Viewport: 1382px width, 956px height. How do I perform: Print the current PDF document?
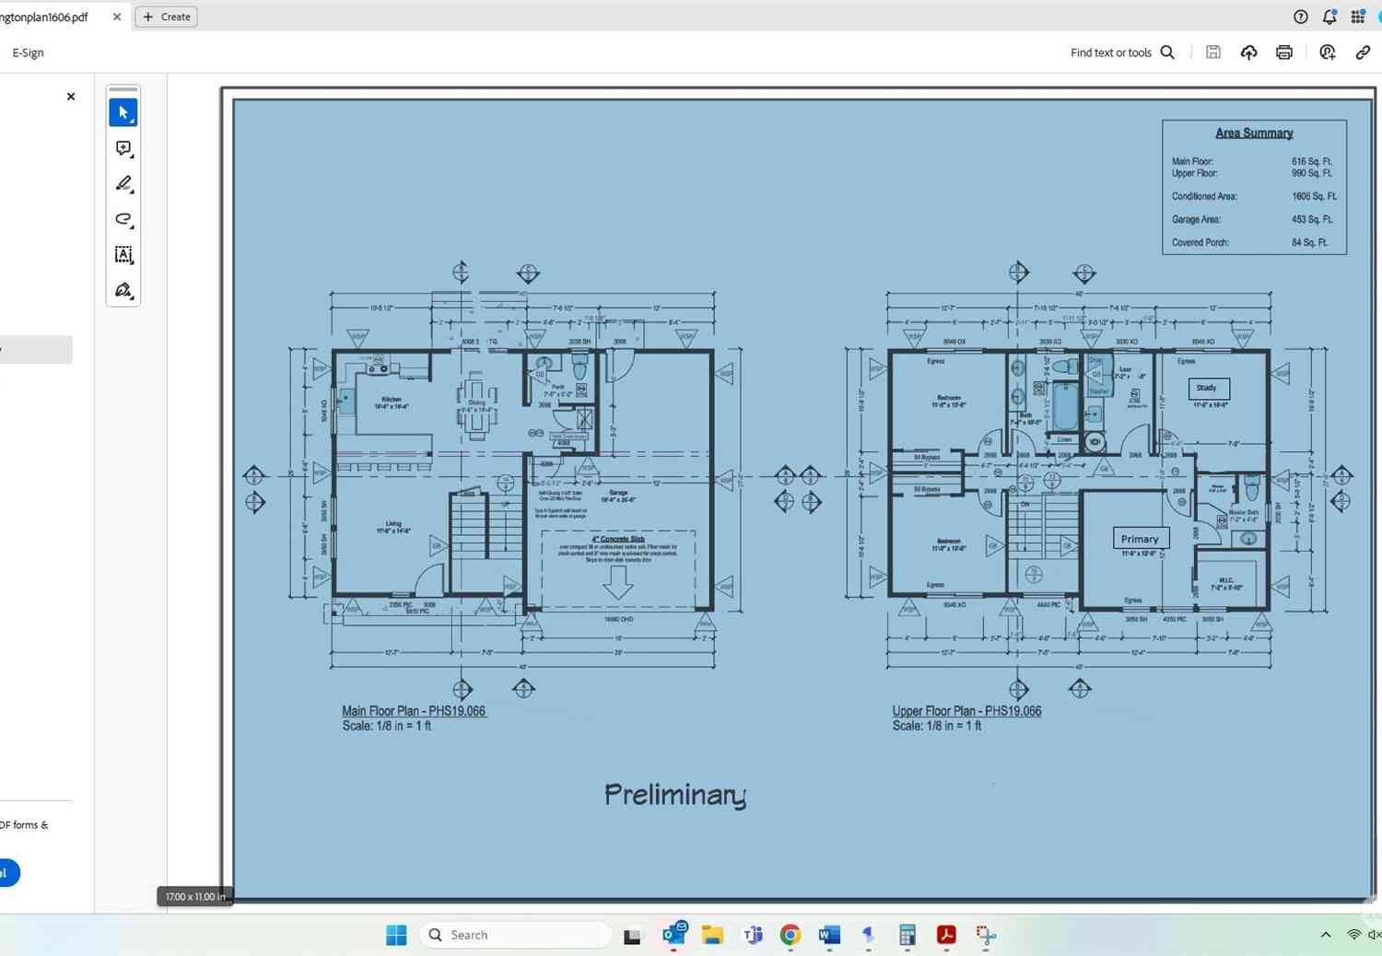1284,52
